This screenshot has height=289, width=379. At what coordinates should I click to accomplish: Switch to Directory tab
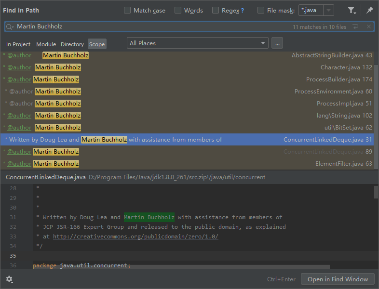coord(72,44)
